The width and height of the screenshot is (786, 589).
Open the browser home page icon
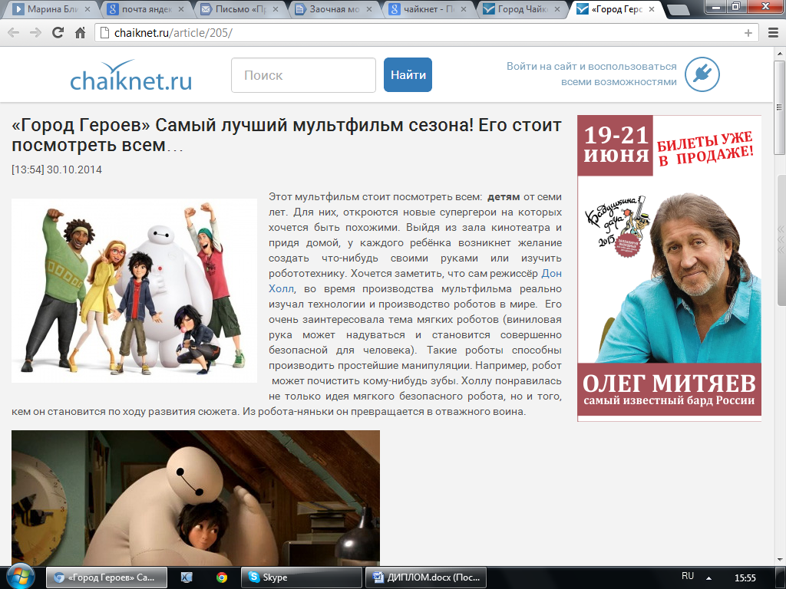tap(80, 33)
